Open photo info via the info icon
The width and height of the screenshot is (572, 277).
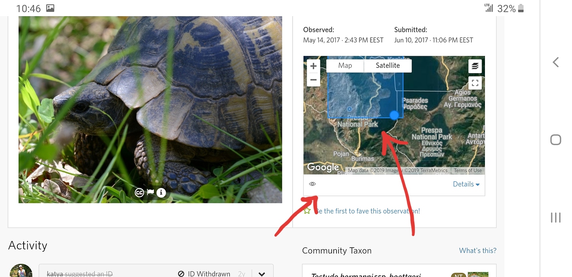click(161, 193)
